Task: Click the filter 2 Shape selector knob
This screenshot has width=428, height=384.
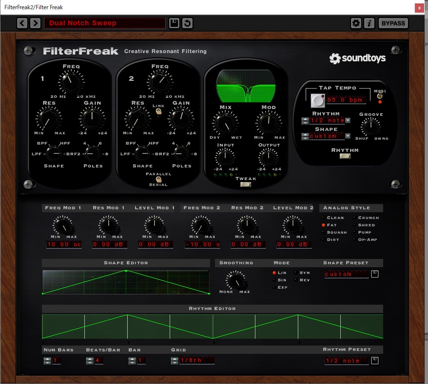Action: (x=142, y=153)
